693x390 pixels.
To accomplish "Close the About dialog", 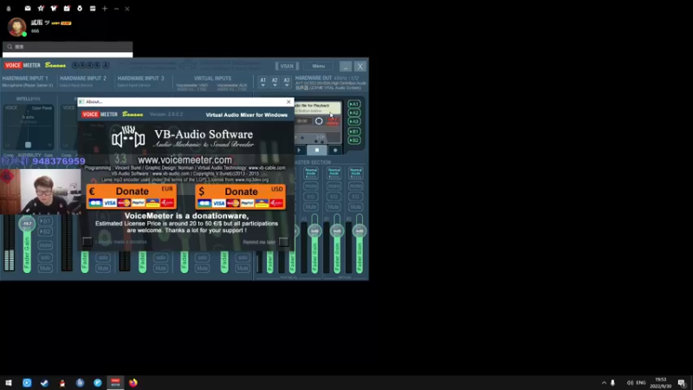I will point(288,101).
